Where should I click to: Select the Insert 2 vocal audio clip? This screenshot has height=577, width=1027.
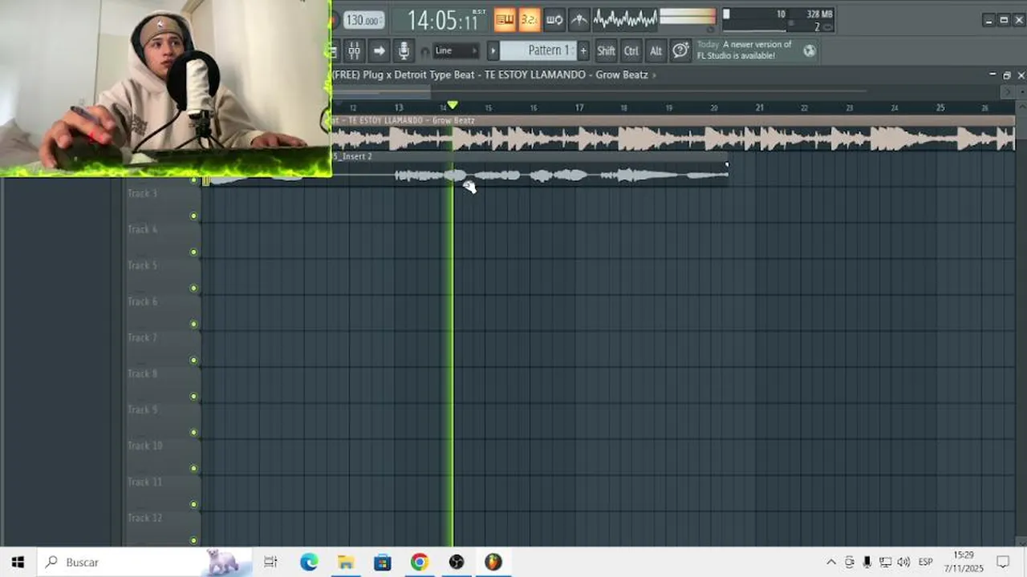click(530, 169)
